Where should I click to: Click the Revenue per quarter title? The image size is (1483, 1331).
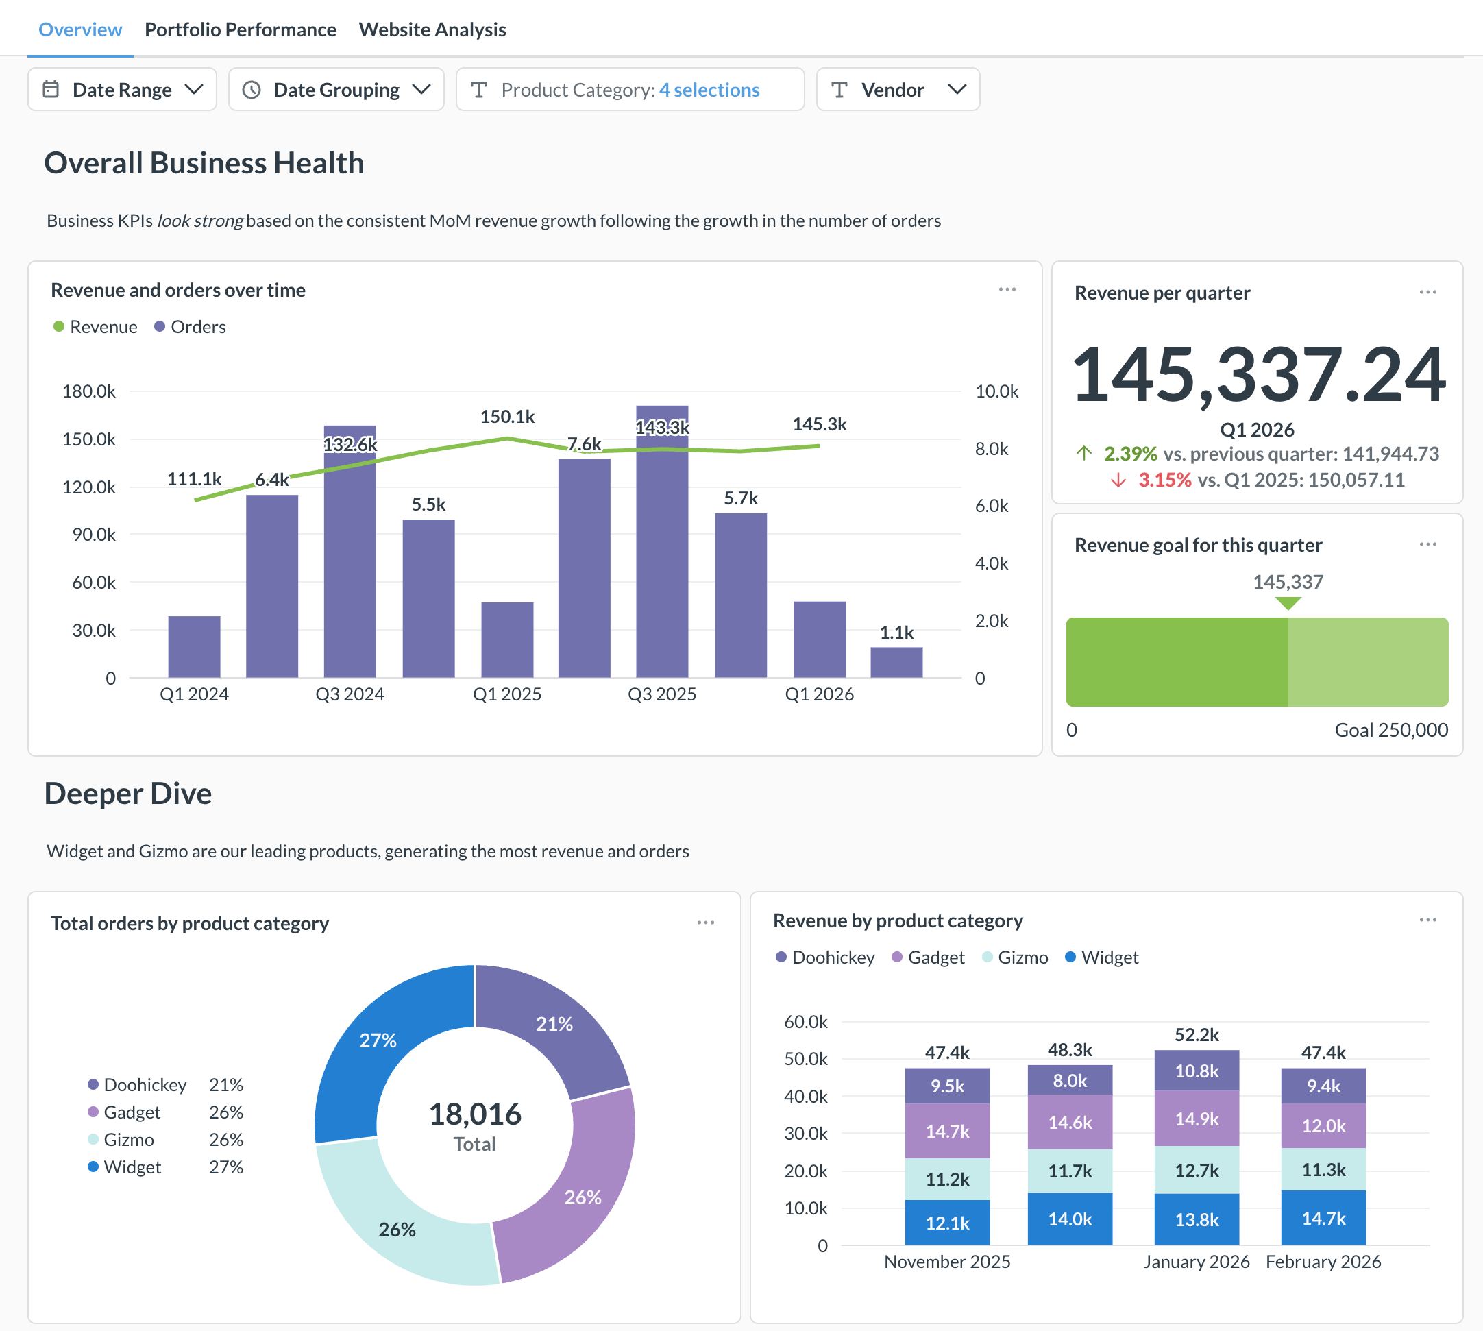point(1162,293)
